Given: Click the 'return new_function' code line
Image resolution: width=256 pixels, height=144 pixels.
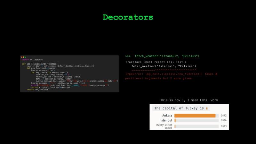Looking at the screenshot, I should 37,90.
